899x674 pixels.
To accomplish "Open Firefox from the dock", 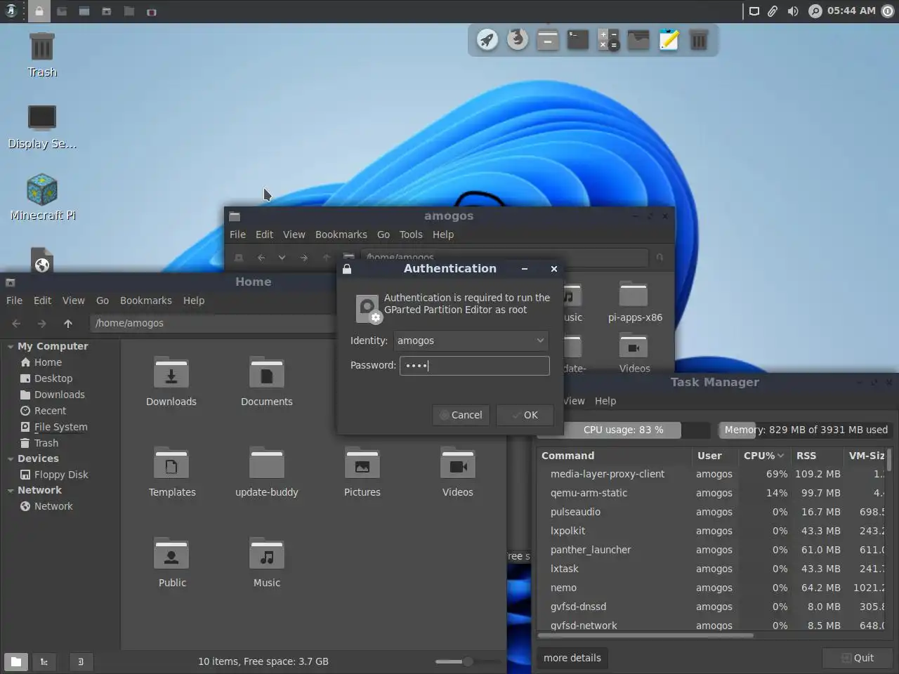I will click(x=518, y=39).
